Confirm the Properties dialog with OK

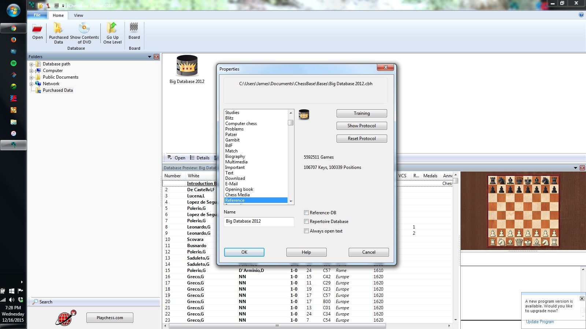point(244,252)
